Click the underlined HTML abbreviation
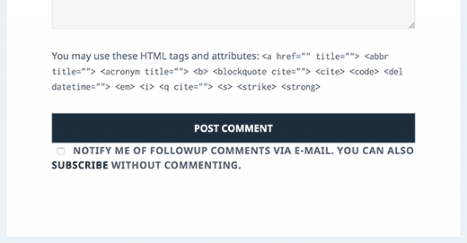This screenshot has width=467, height=243. pyautogui.click(x=153, y=56)
